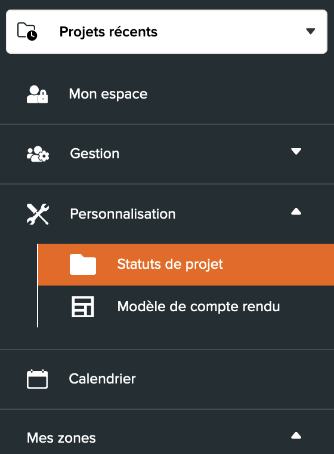
Task: Click the white folder Statuts icon
Action: click(x=83, y=265)
